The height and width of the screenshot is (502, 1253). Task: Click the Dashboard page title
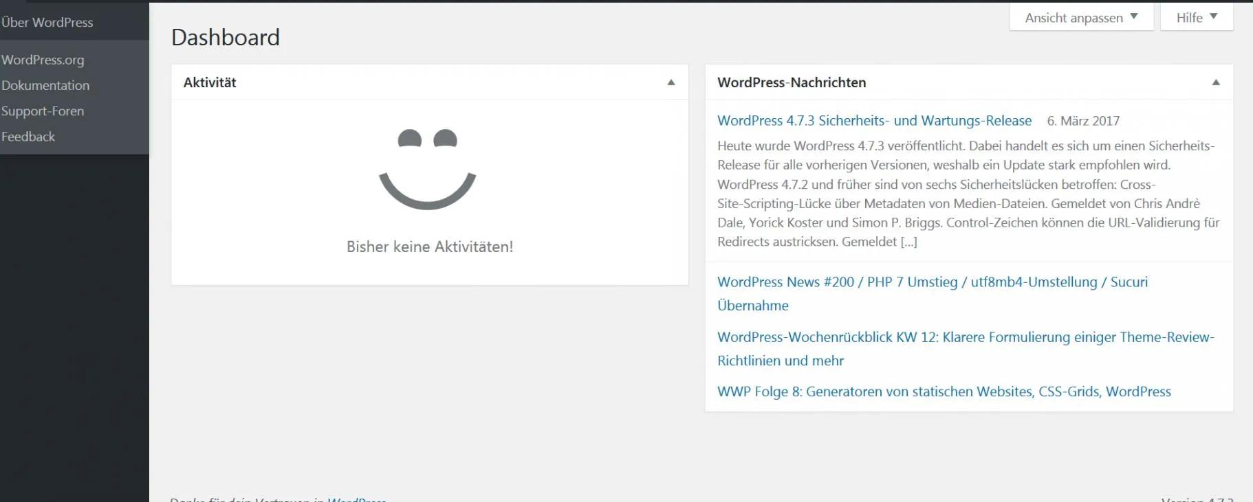[x=226, y=37]
